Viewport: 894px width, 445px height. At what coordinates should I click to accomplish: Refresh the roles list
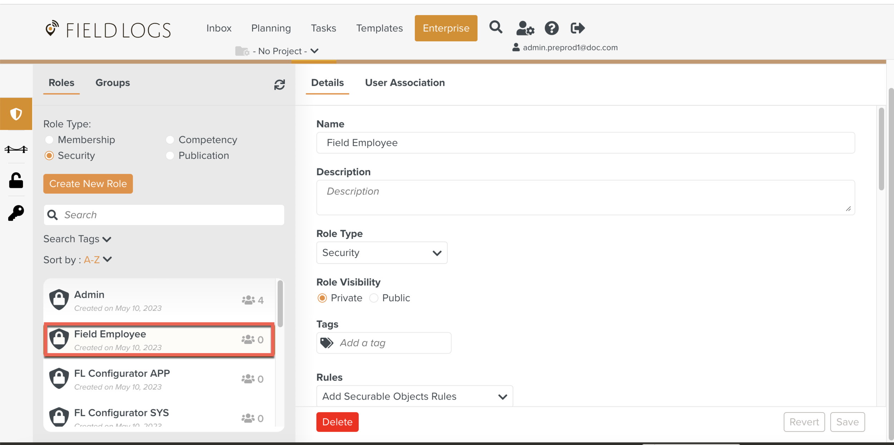pyautogui.click(x=279, y=85)
